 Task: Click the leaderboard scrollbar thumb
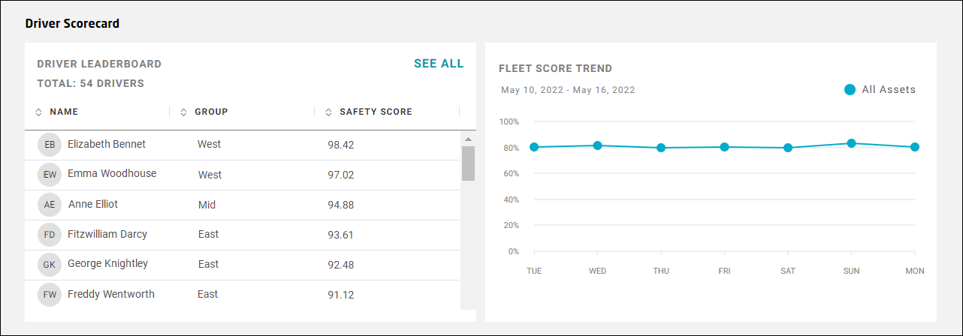468,163
